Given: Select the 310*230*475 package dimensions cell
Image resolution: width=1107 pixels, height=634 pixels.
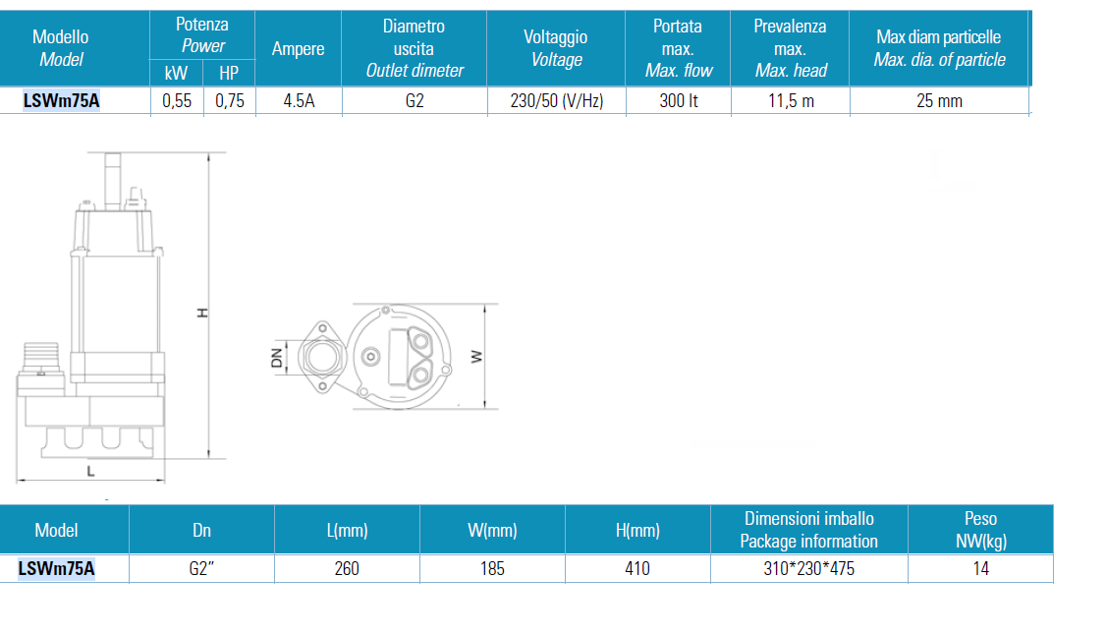Looking at the screenshot, I should pos(808,568).
